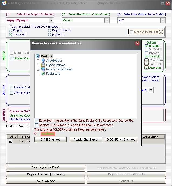Viewport: 172px width, 186px height.
Task: Open the Output Video Codec dropdown
Action: pyautogui.click(x=107, y=20)
